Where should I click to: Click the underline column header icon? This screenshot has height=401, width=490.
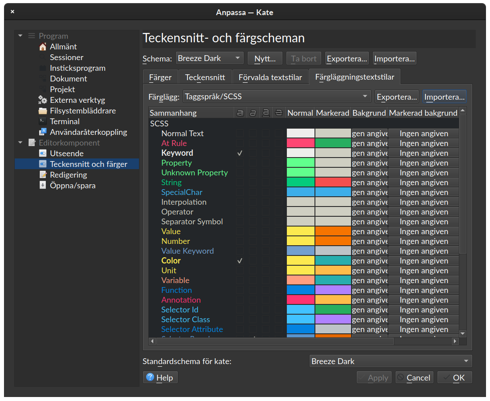(265, 113)
